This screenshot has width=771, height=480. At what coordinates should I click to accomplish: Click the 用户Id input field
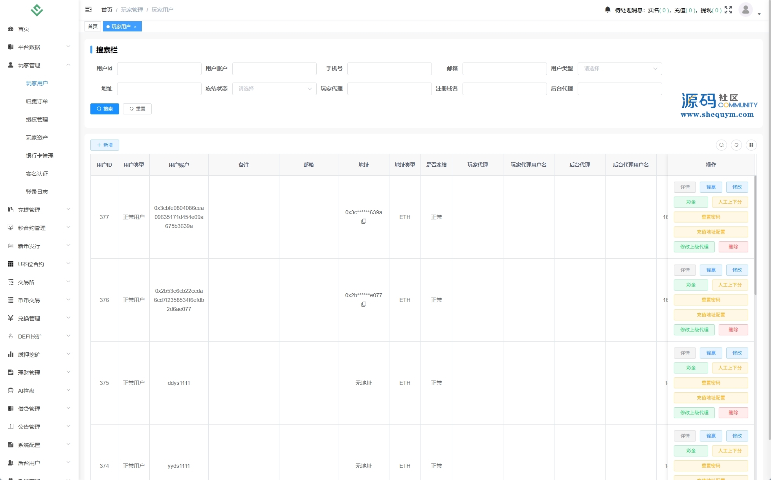point(159,69)
